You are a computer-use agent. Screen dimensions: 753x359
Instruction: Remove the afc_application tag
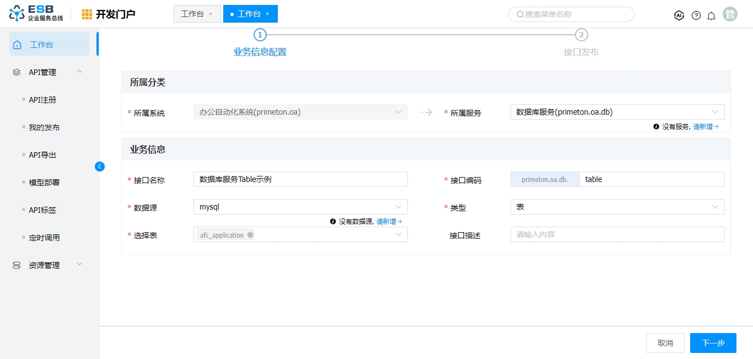pyautogui.click(x=250, y=235)
